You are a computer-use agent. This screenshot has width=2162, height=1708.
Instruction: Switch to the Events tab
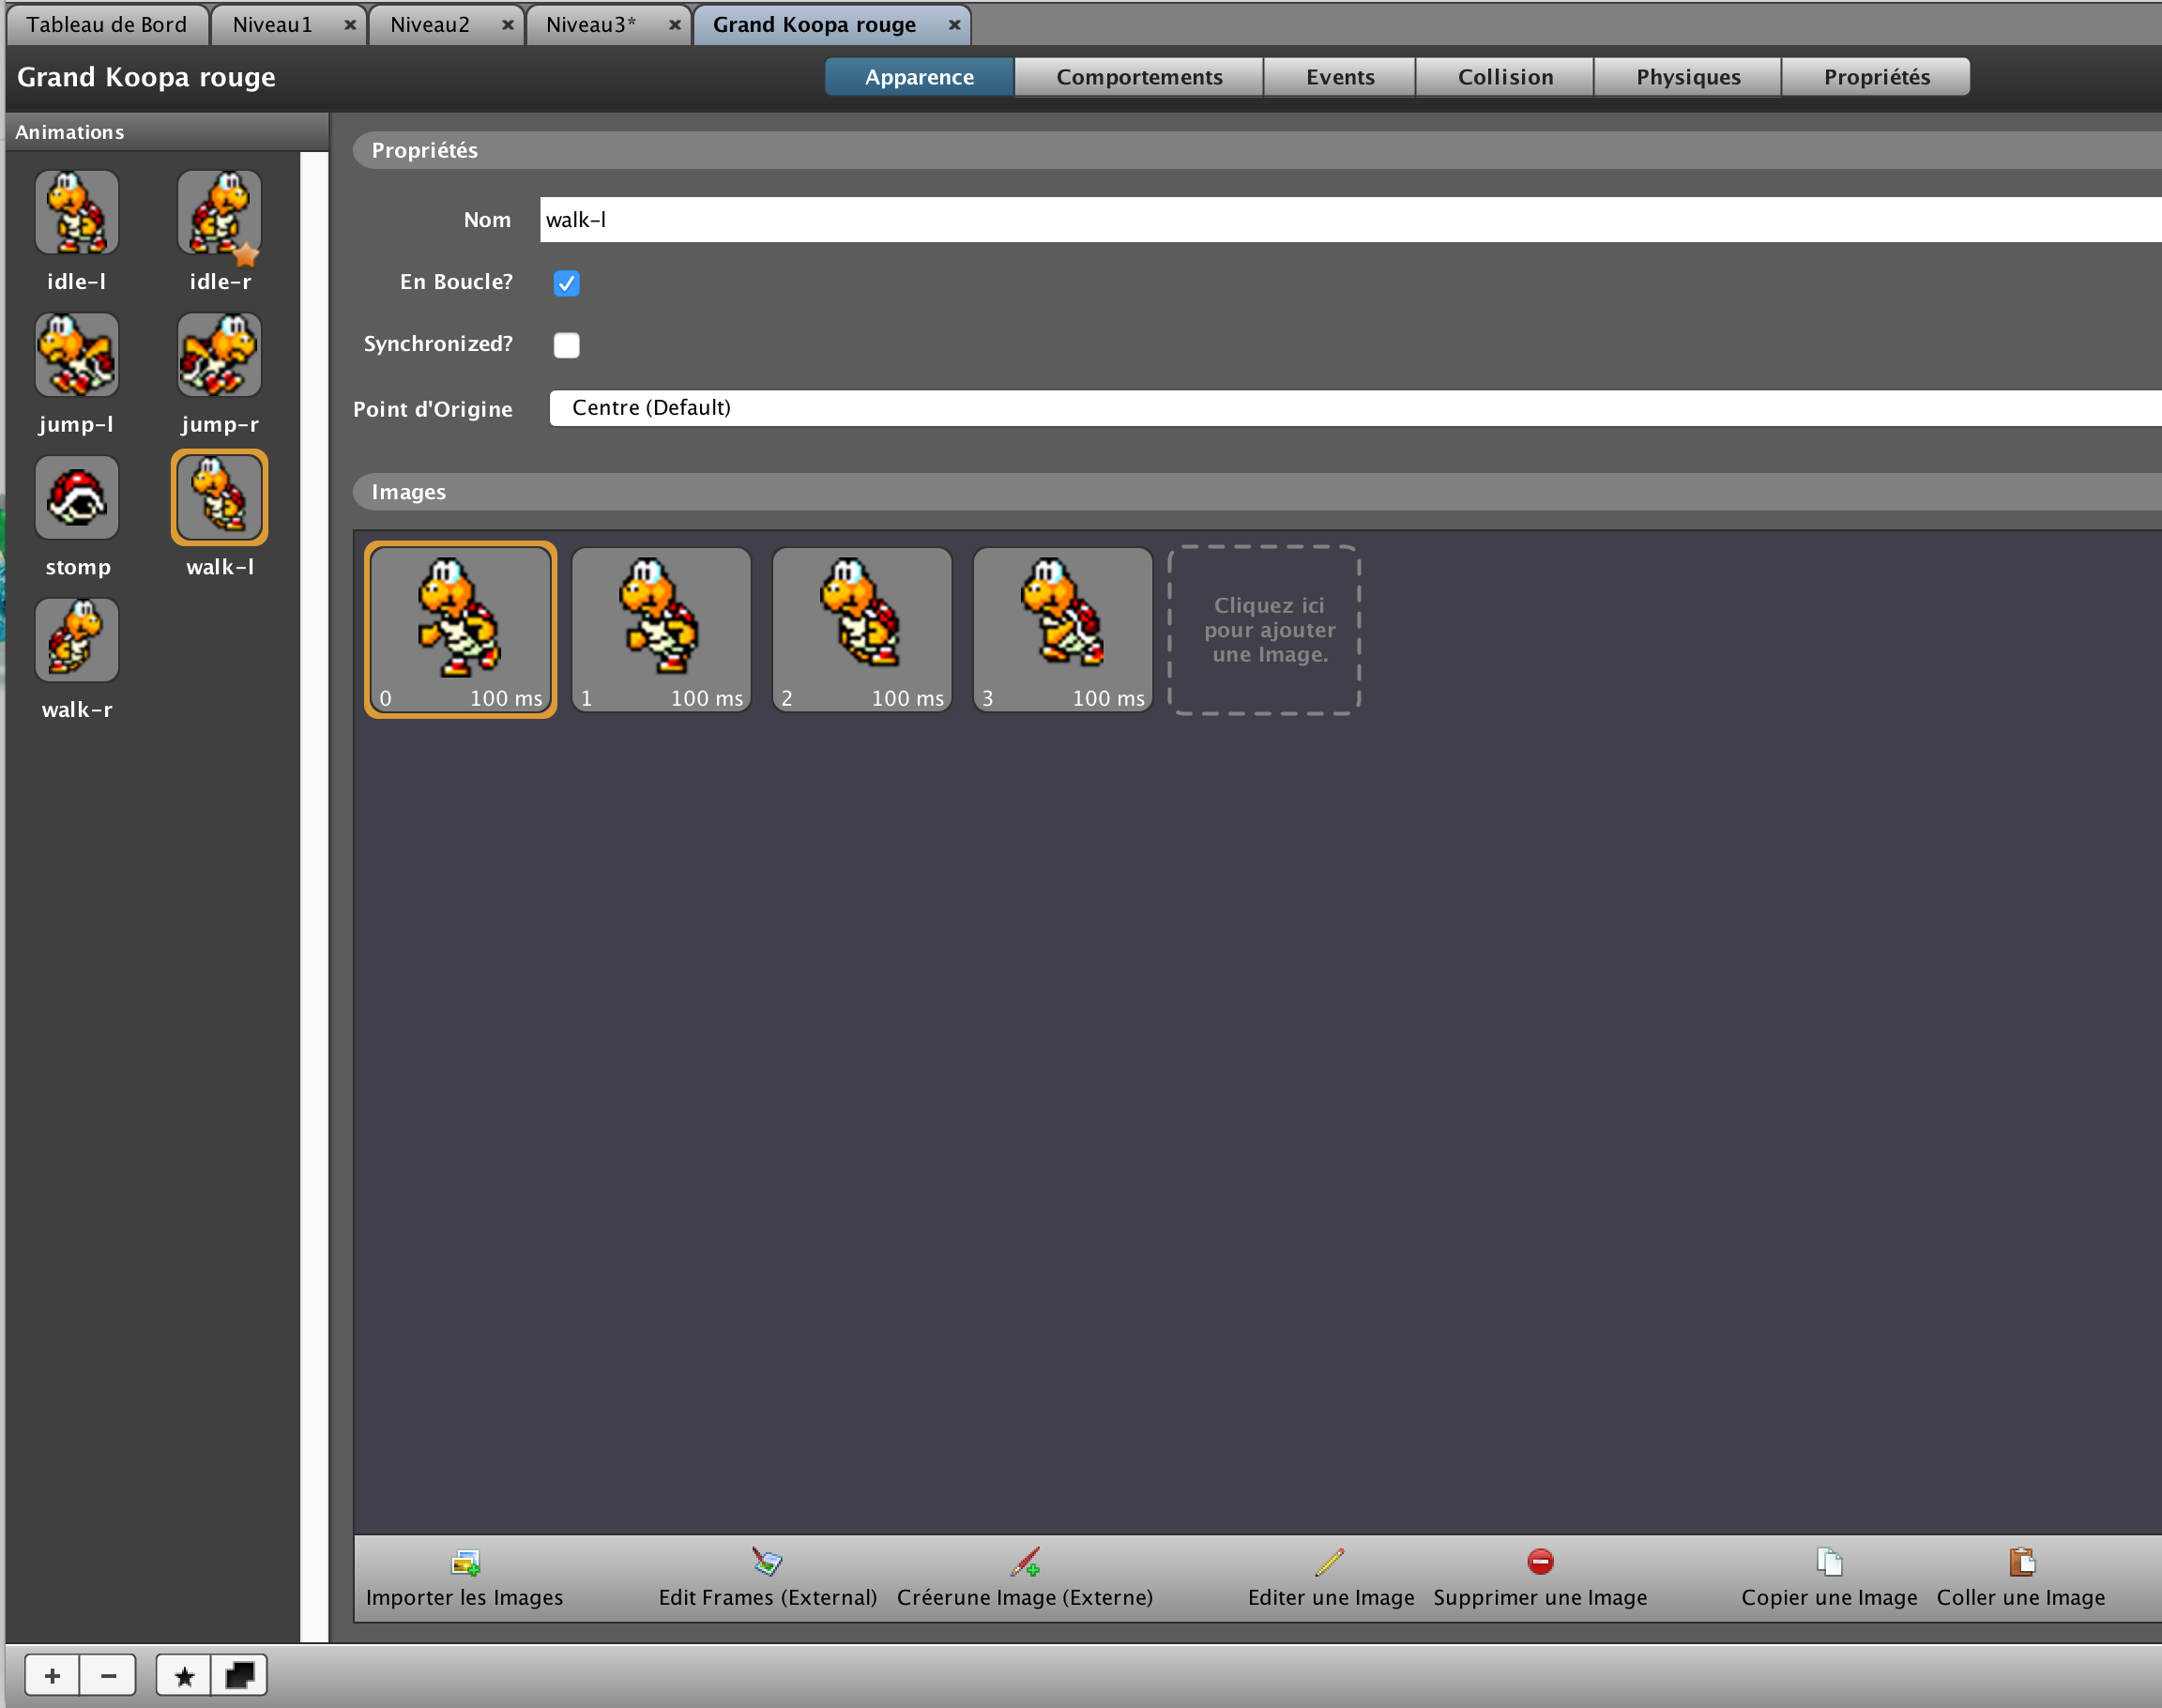click(1340, 77)
